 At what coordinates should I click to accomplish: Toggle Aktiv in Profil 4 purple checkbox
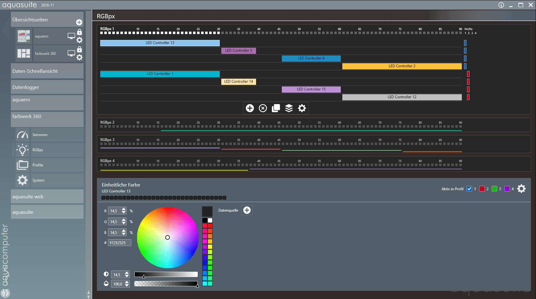tap(507, 189)
